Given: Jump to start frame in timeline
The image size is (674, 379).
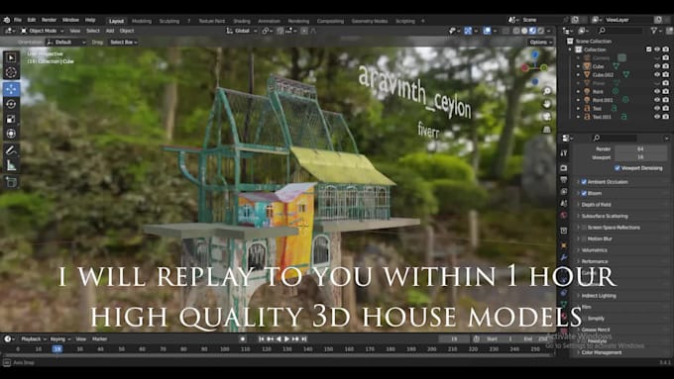Looking at the screenshot, I should pyautogui.click(x=261, y=339).
